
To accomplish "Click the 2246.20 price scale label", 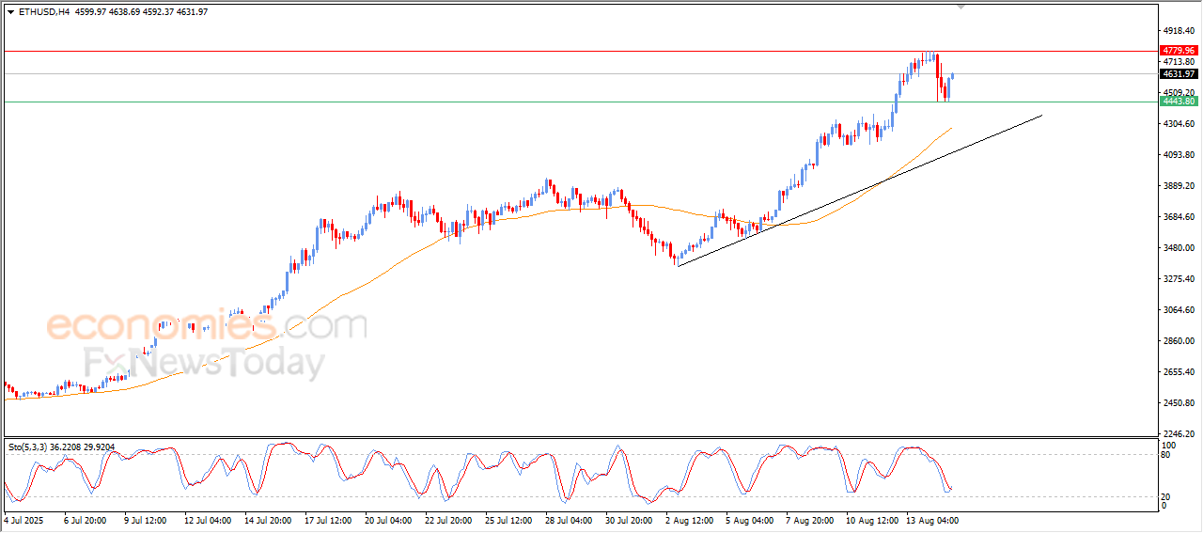I will tap(1178, 434).
